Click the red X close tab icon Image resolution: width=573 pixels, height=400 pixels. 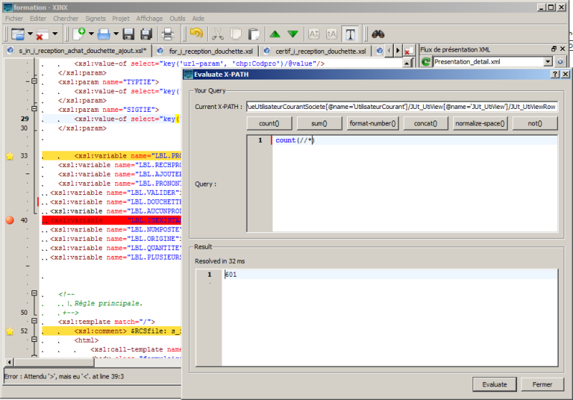[408, 51]
